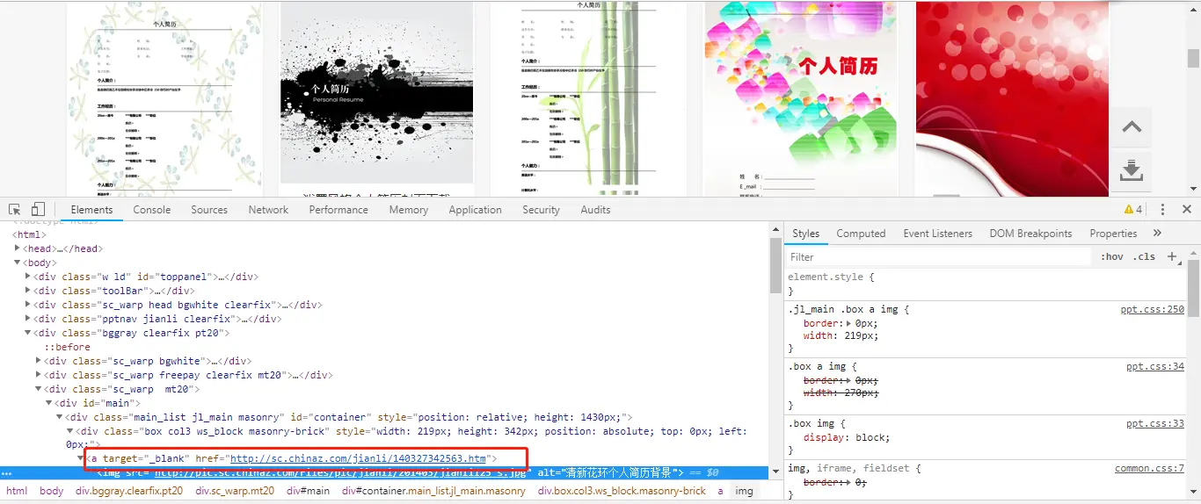Collapse the anchor target _blank node
The image size is (1201, 504).
81,458
